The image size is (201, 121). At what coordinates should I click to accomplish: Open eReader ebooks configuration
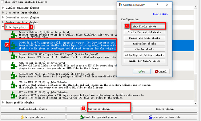pos(144,49)
